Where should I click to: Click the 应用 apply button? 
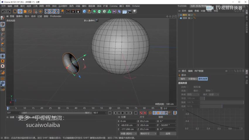168,134
